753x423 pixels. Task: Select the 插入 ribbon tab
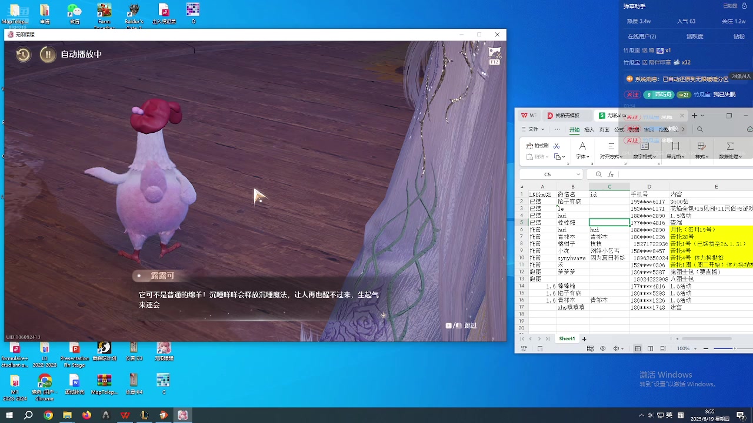pyautogui.click(x=589, y=130)
